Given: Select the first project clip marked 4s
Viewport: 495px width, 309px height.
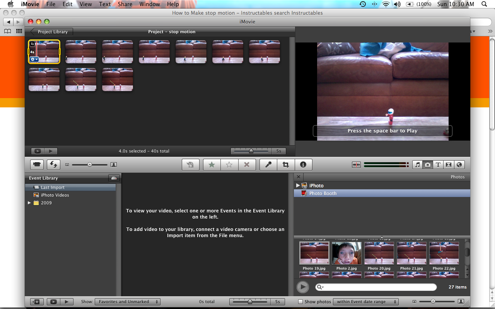Looking at the screenshot, I should pyautogui.click(x=44, y=51).
